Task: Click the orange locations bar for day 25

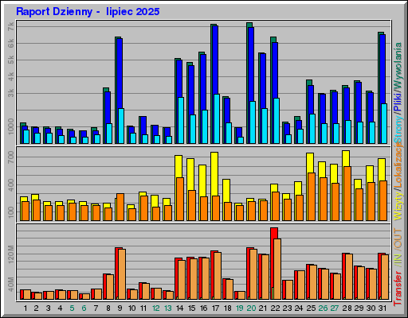Action: pos(312,196)
